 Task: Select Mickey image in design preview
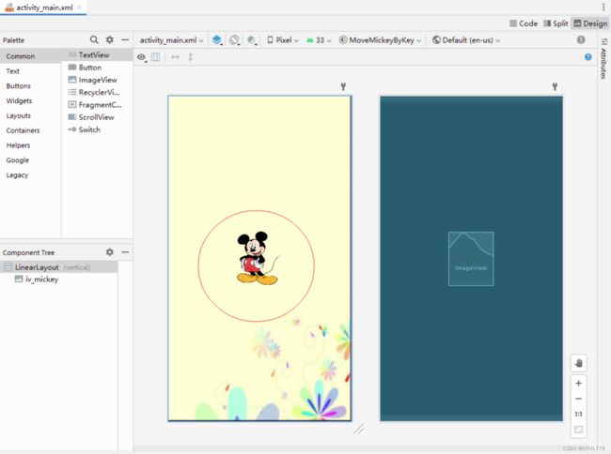258,258
